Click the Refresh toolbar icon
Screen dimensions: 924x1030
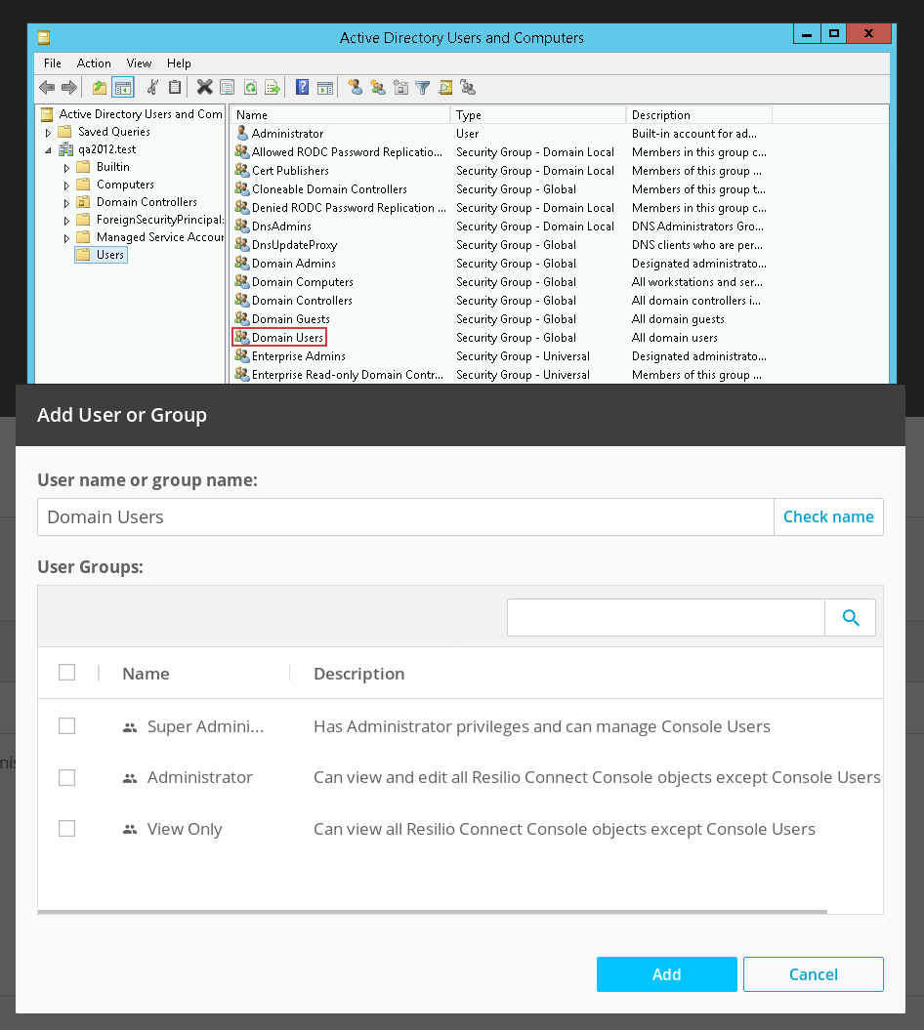[250, 88]
